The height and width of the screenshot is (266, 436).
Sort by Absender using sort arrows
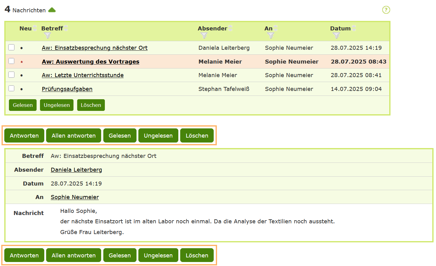click(x=230, y=28)
